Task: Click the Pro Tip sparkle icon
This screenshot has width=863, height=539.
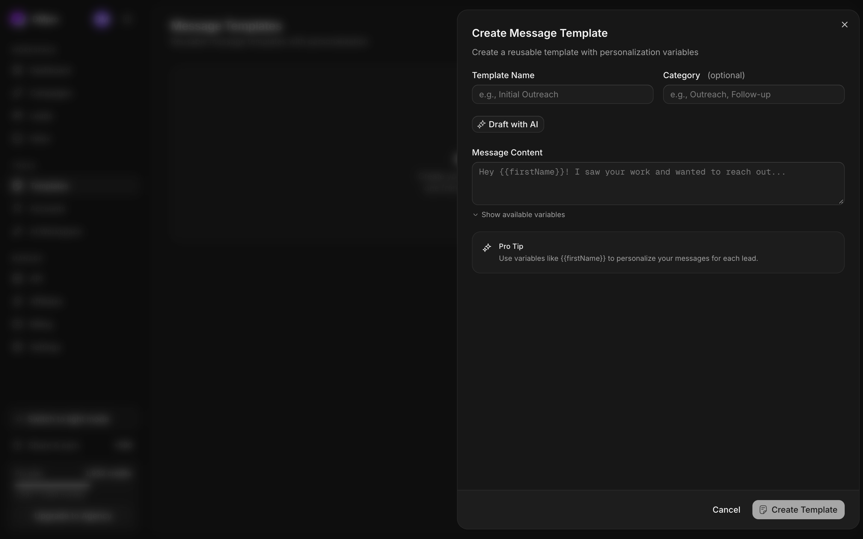Action: pos(487,248)
